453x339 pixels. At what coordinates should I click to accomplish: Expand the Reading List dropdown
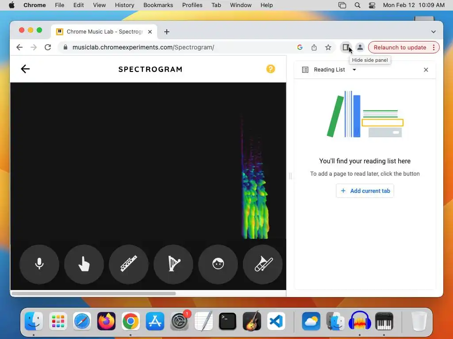pyautogui.click(x=354, y=69)
